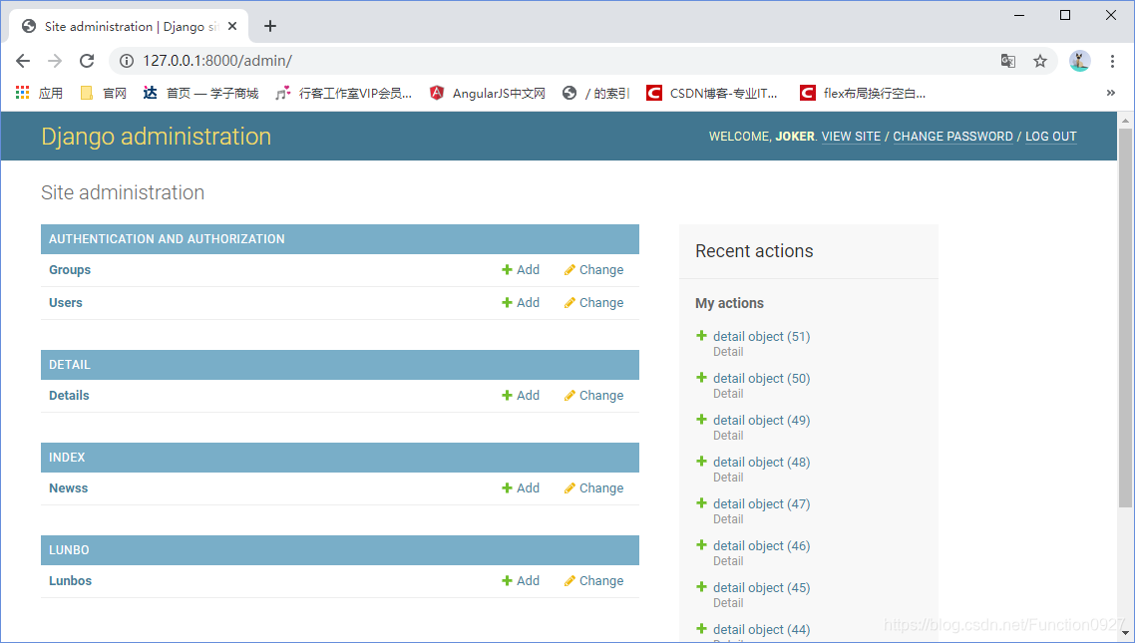Change Users via pencil link

[593, 302]
